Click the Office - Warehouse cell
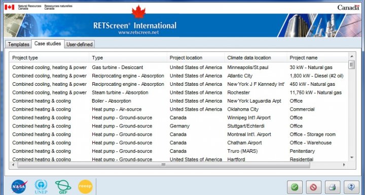 coord(311,143)
